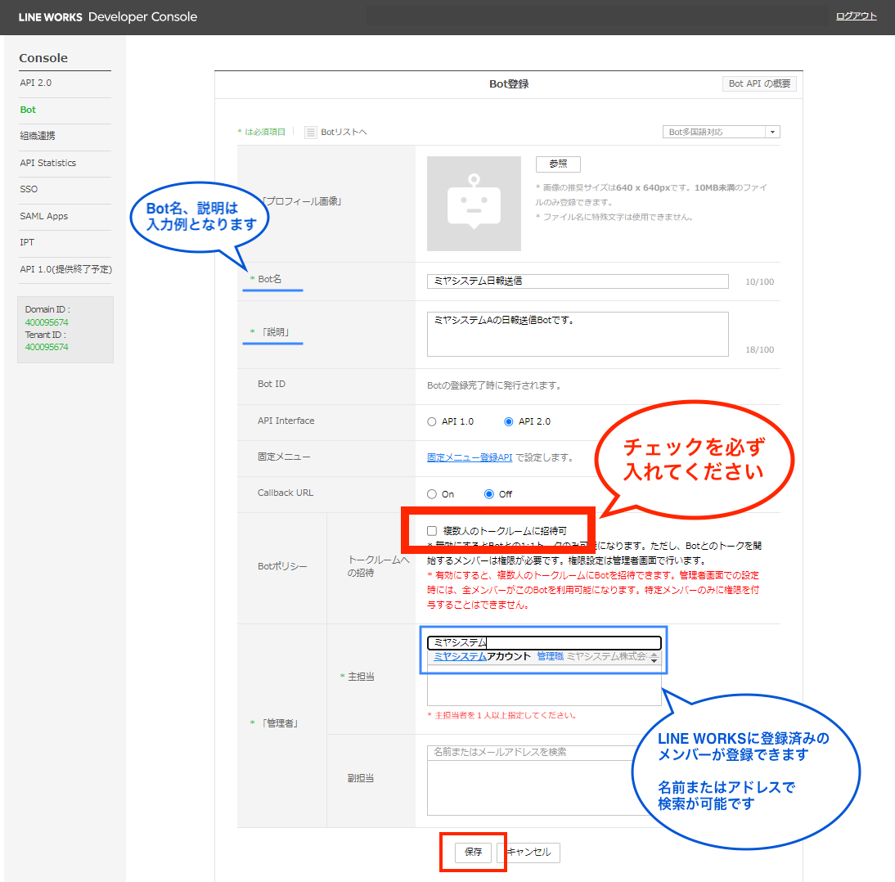
Task: Click the Domain ID value 400095674
Action: coord(47,322)
